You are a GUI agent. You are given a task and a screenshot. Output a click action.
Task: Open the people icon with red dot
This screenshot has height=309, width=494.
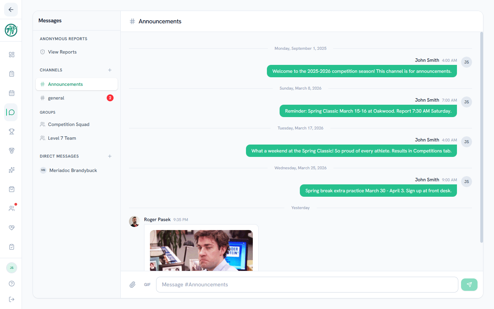(12, 208)
